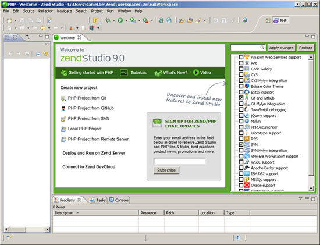The width and height of the screenshot is (320, 245).
Task: Click the green Run button in the toolbar
Action: 120,20
